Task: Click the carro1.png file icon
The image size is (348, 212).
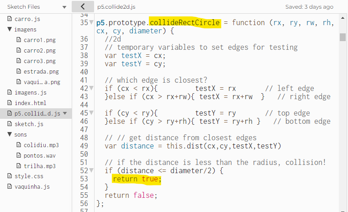Action: (x=19, y=39)
